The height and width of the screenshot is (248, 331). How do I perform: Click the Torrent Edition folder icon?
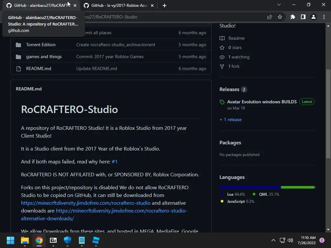(x=18, y=45)
